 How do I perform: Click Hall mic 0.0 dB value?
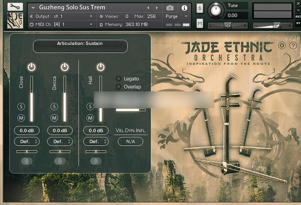(96, 130)
